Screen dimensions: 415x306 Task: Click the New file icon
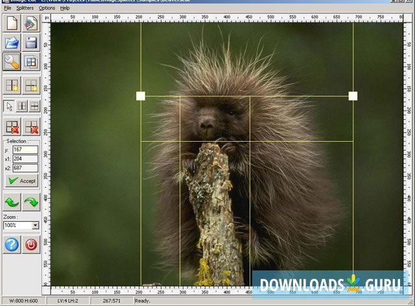pos(12,24)
